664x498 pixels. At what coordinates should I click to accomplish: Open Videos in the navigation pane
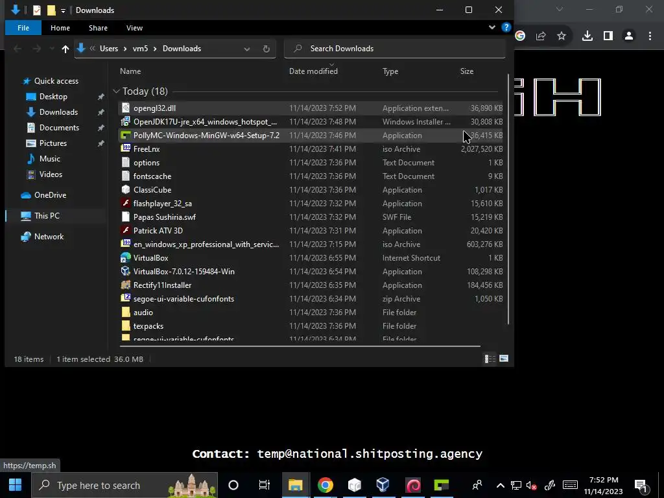tap(51, 174)
